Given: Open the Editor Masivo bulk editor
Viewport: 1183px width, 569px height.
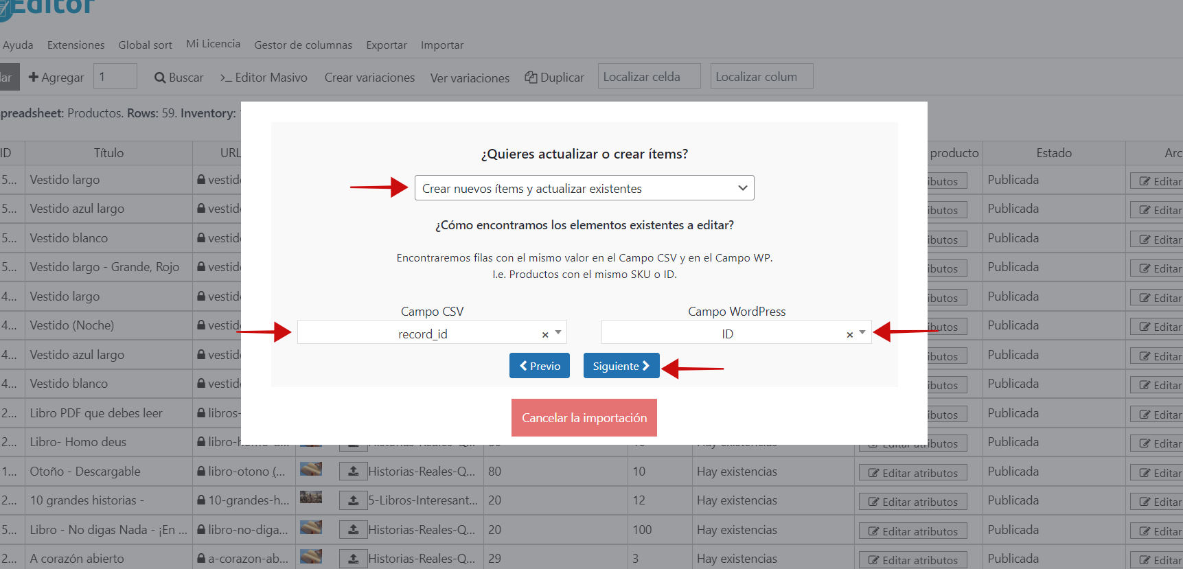Looking at the screenshot, I should click(264, 78).
